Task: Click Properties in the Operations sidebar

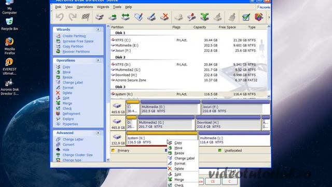Action: (x=70, y=124)
